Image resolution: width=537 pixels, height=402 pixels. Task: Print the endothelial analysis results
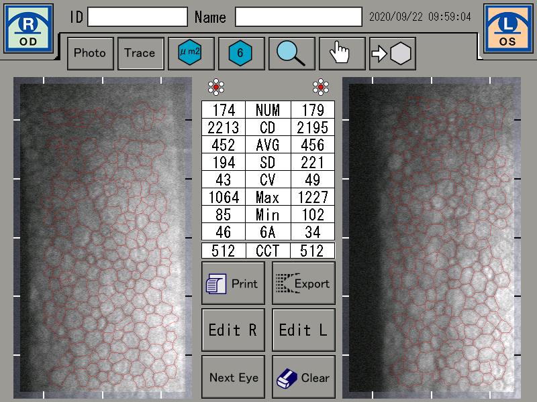tap(233, 283)
